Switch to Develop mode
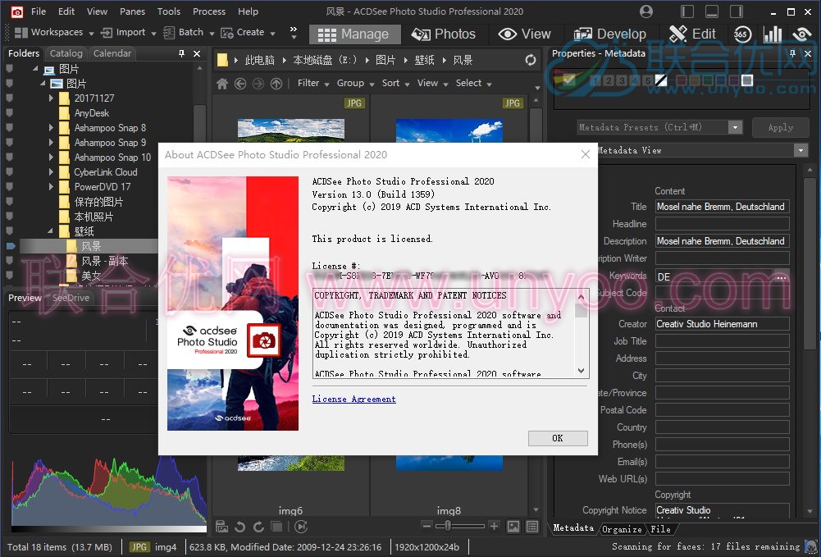 (x=612, y=34)
